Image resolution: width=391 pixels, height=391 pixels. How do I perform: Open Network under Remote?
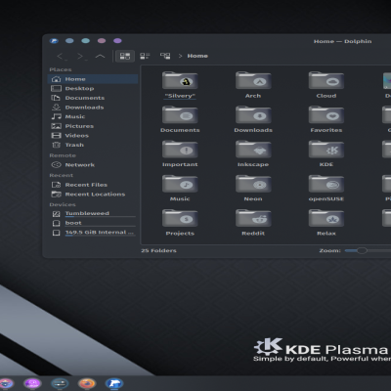click(x=93, y=165)
